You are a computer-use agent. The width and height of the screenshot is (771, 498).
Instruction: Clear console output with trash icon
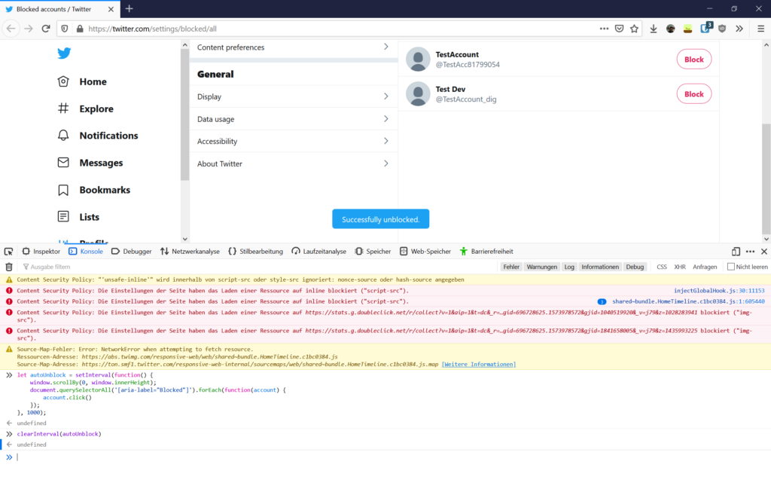pyautogui.click(x=9, y=267)
